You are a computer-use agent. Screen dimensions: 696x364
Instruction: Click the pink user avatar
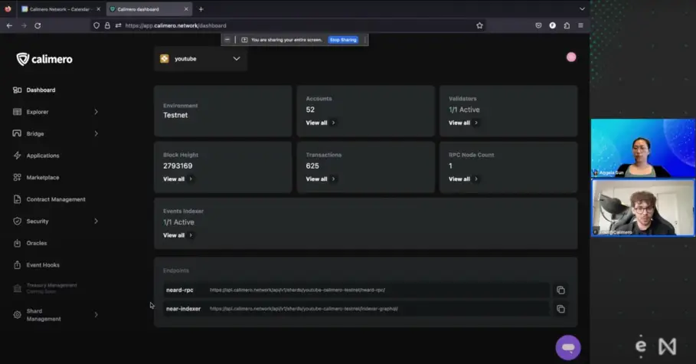[x=571, y=57]
